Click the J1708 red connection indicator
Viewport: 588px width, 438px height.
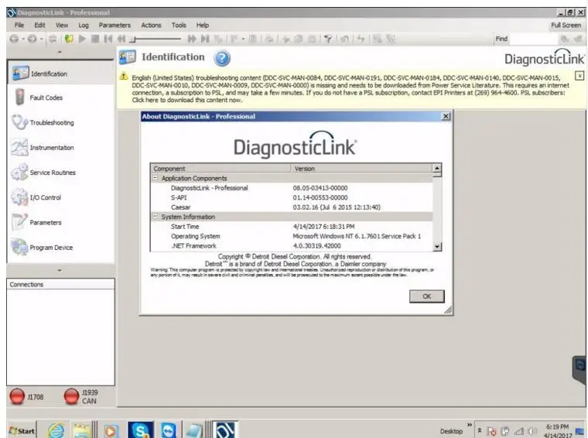pyautogui.click(x=17, y=397)
